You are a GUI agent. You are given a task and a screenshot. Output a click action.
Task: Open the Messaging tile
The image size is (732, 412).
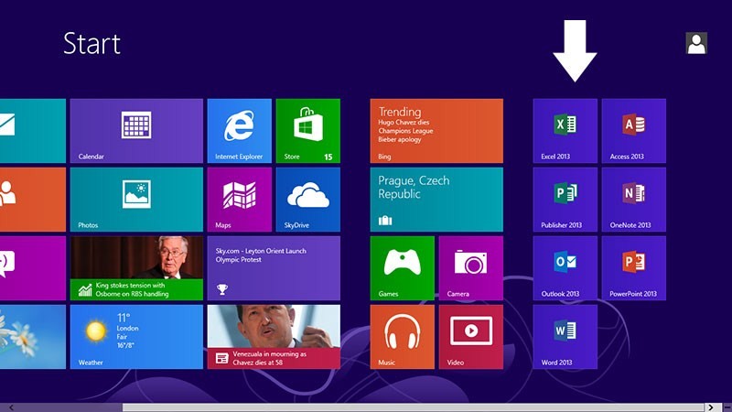(33, 268)
